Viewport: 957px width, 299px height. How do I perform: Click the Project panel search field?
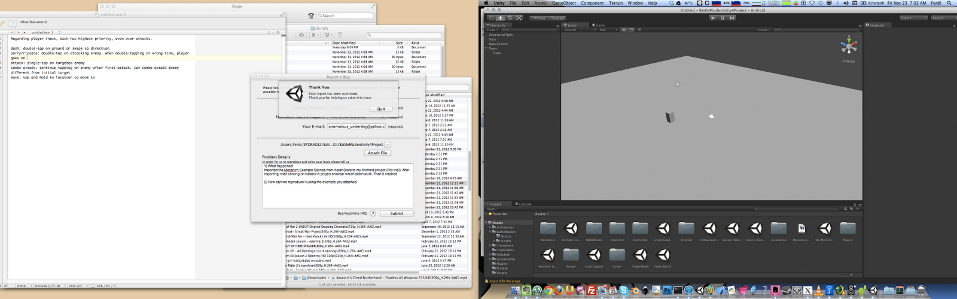coord(797,209)
